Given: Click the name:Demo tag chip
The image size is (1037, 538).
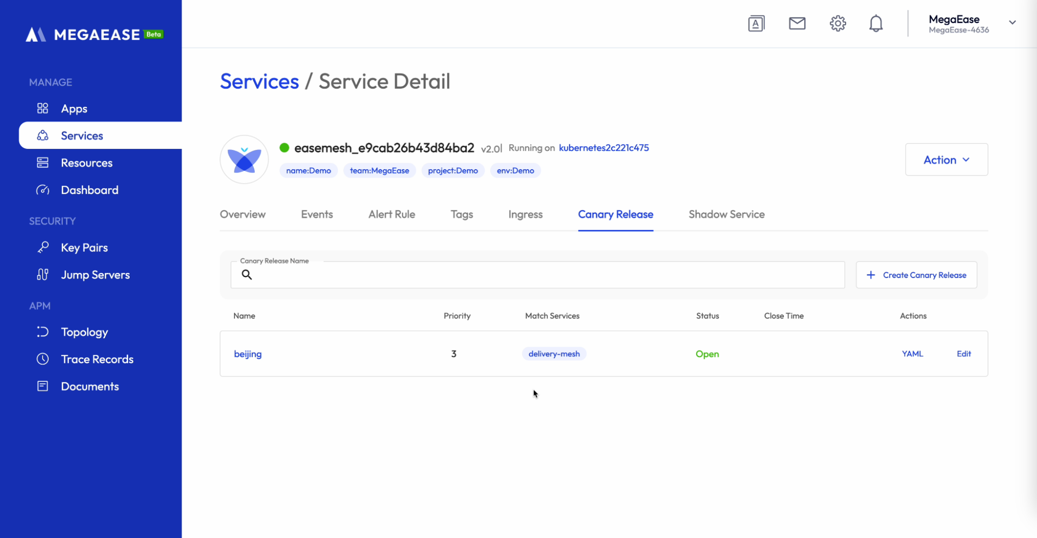Looking at the screenshot, I should point(308,171).
